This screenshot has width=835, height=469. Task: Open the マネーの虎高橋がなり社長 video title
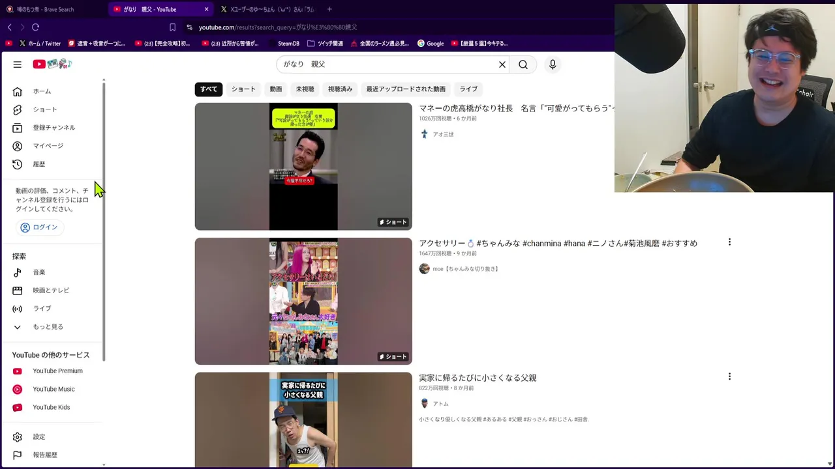(517, 108)
